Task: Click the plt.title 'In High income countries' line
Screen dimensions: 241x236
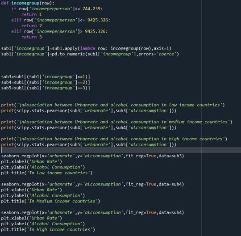Action: pos(48,230)
